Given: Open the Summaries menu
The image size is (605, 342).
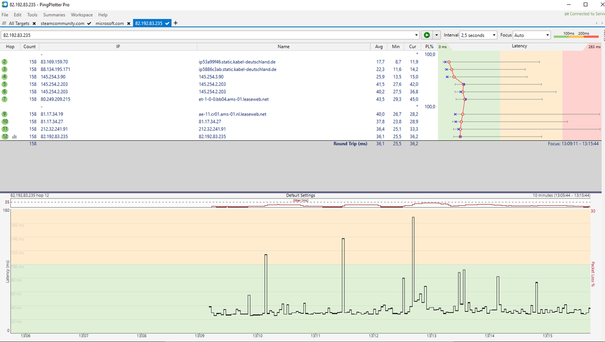Looking at the screenshot, I should pyautogui.click(x=54, y=15).
